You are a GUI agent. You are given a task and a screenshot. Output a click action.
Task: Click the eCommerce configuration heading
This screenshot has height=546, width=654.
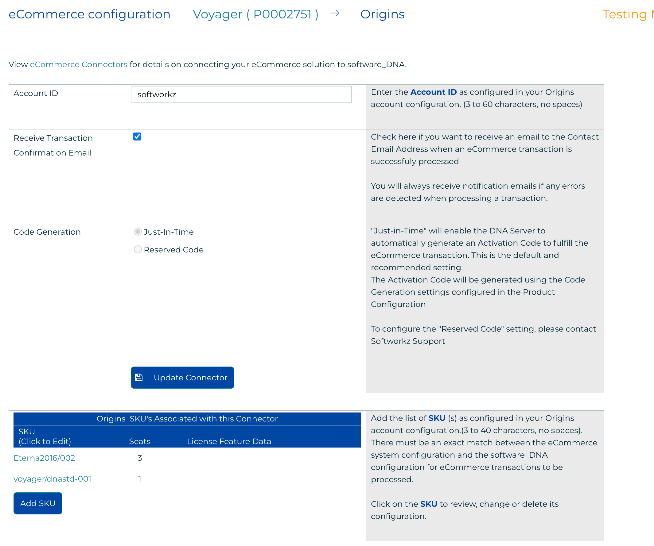[x=89, y=14]
